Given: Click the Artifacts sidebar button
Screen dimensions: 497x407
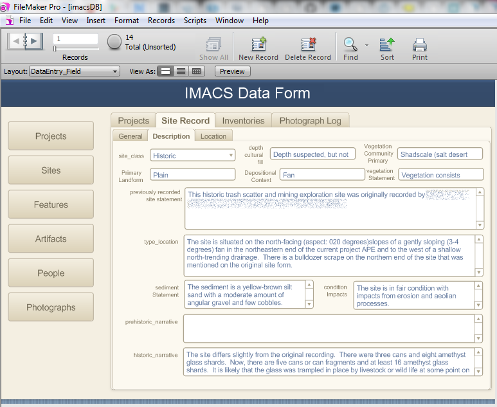Looking at the screenshot, I should click(51, 239).
